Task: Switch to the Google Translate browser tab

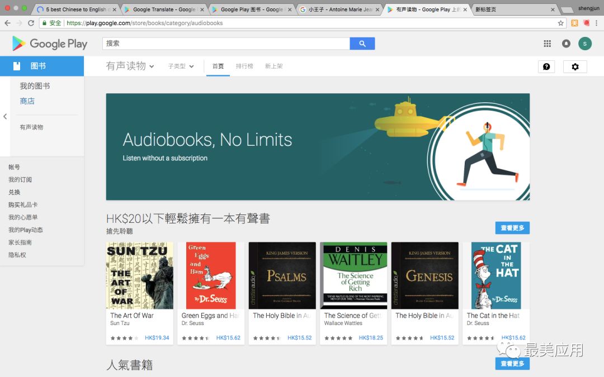Action: point(162,9)
